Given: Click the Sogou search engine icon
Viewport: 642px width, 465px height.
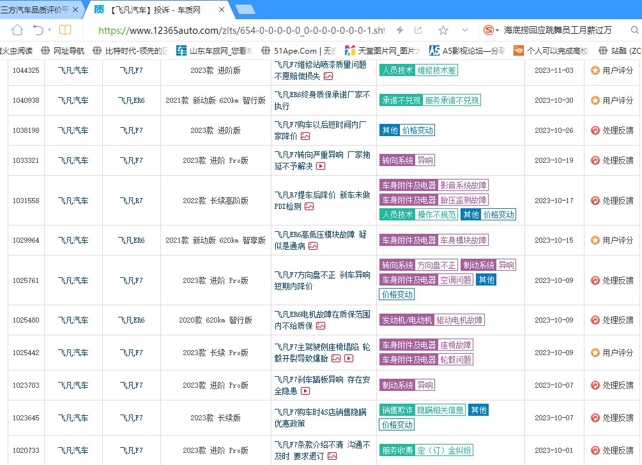Looking at the screenshot, I should [x=488, y=30].
